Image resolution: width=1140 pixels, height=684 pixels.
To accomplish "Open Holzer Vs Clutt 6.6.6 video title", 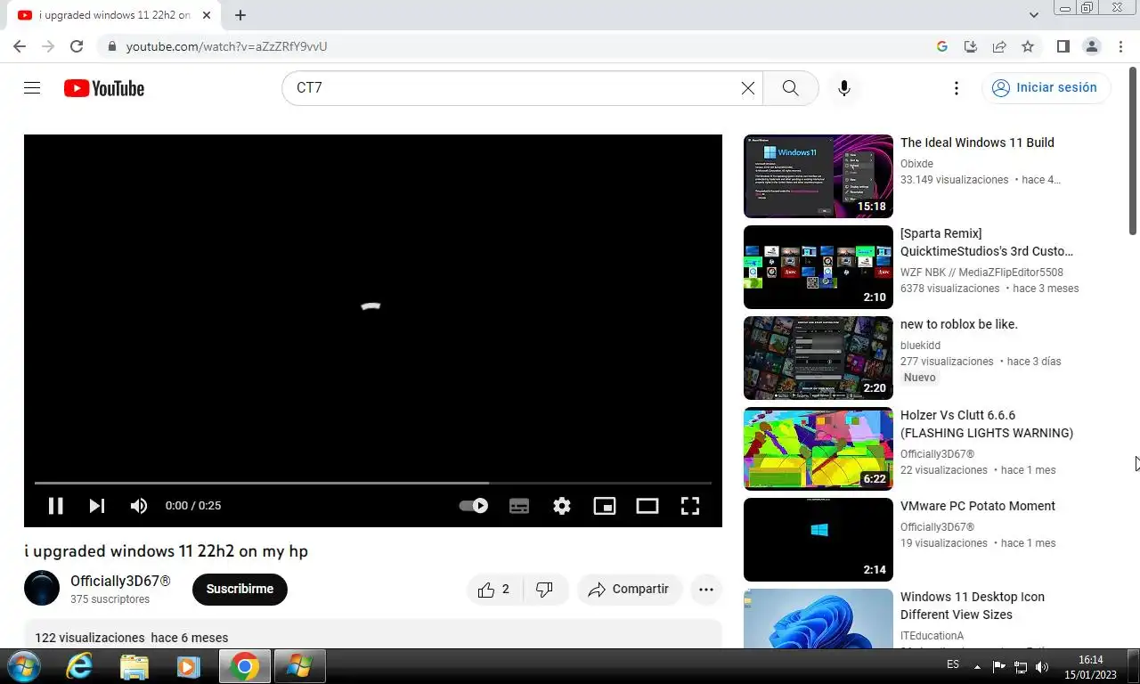I will click(987, 424).
